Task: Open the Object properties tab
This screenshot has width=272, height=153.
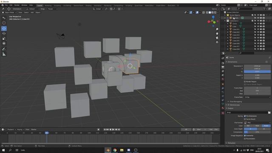Action: [x=223, y=84]
